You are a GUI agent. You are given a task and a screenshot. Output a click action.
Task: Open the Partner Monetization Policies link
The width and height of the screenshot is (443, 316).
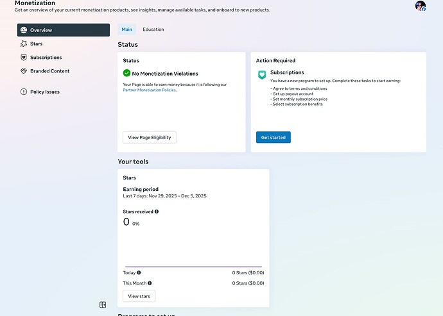[x=149, y=90]
